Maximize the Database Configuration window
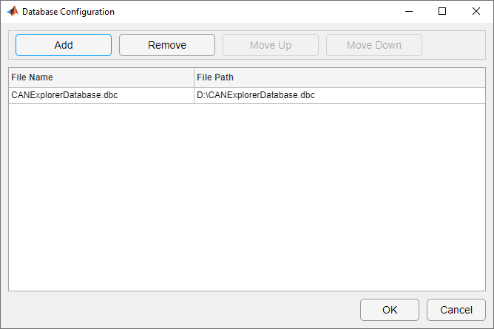This screenshot has height=329, width=494. tap(442, 12)
